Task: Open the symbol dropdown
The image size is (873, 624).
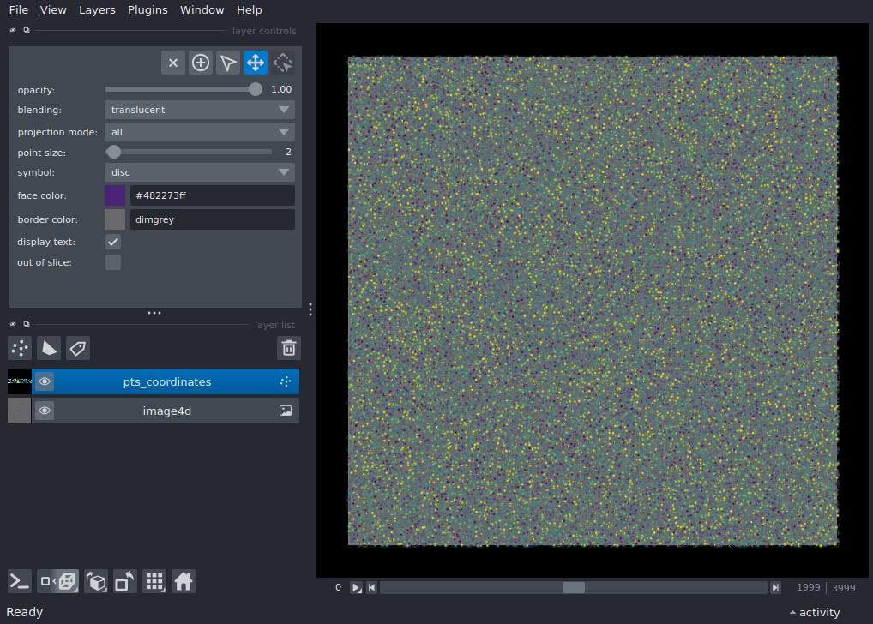Action: pos(199,172)
